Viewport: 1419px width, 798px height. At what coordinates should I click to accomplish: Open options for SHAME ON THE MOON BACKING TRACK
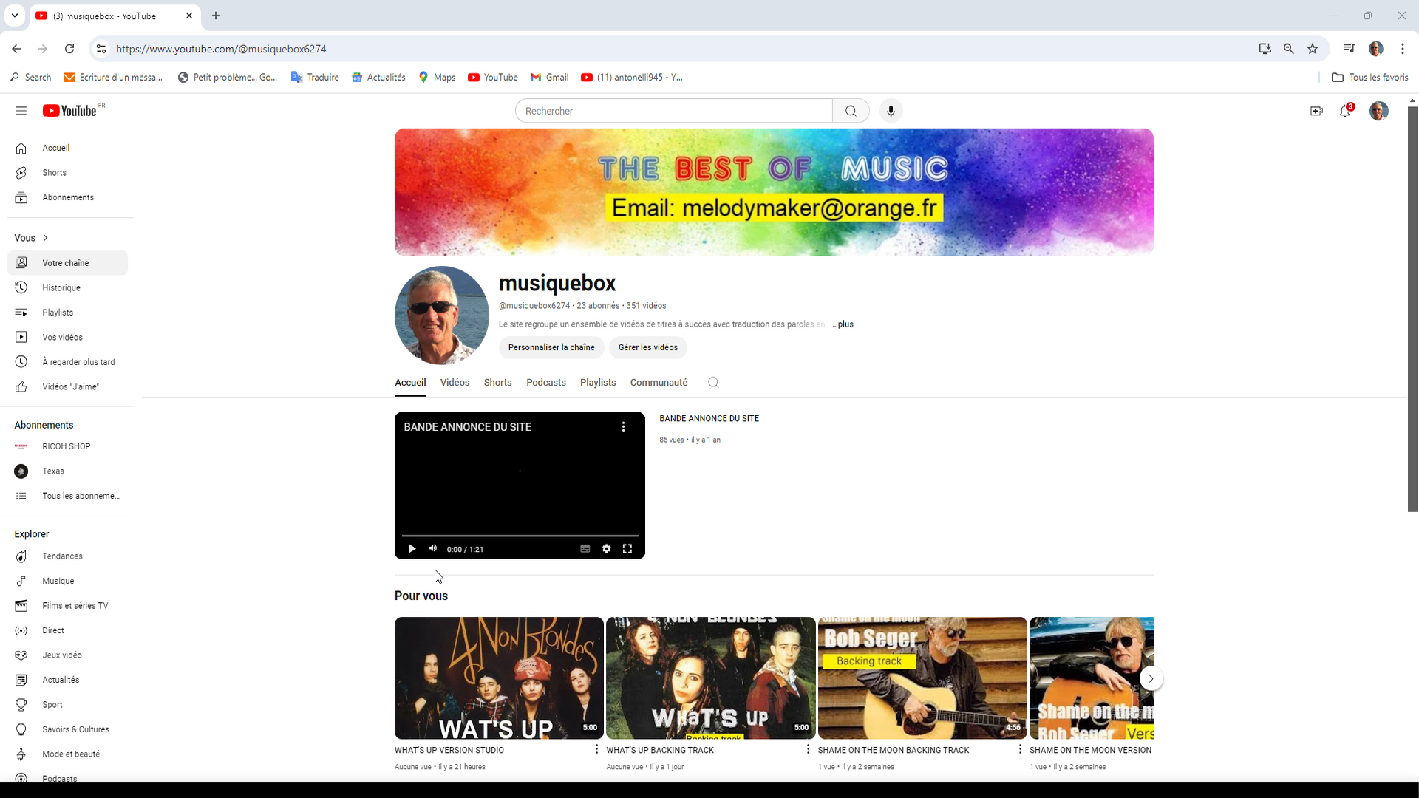click(x=1020, y=749)
